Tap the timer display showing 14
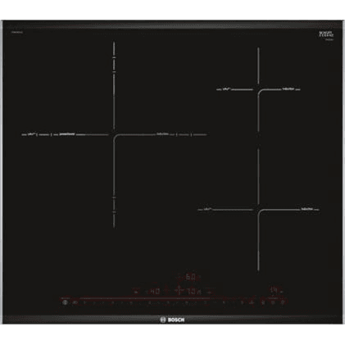Viewport: 345px width, 345px height. tap(274, 290)
